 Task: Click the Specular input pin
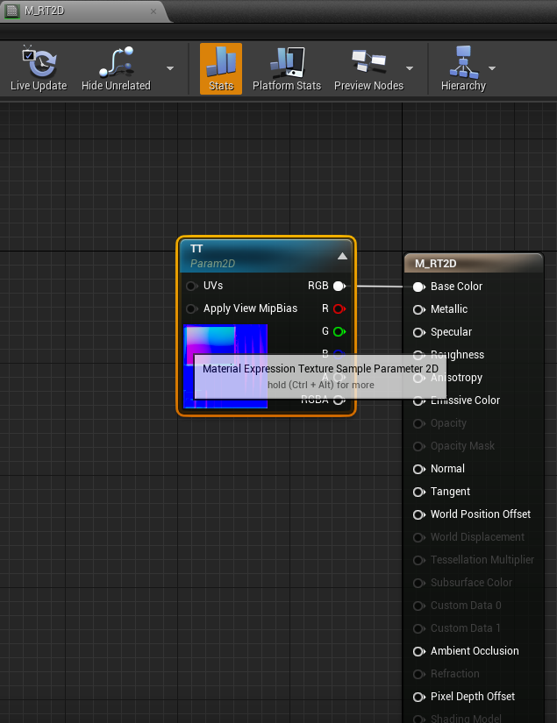[x=419, y=332]
